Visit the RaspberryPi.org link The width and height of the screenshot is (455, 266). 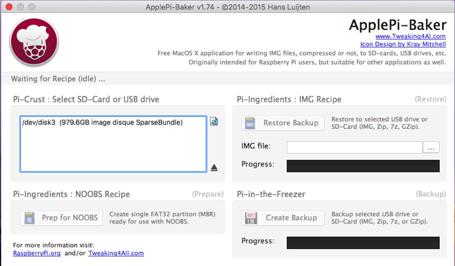click(x=37, y=253)
